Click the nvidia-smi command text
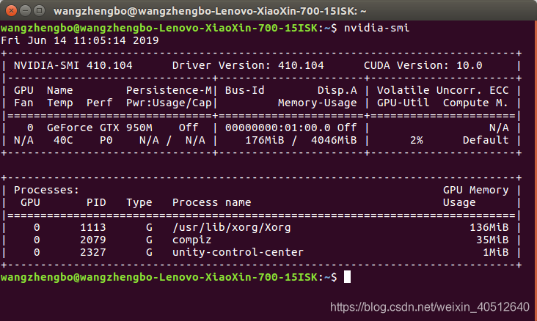537x321 pixels. [376, 28]
